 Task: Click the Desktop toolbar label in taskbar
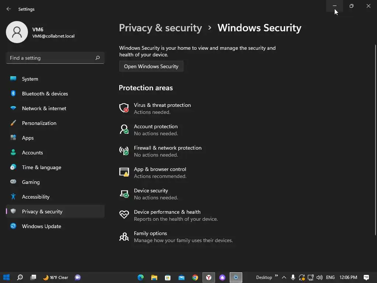coord(264,277)
